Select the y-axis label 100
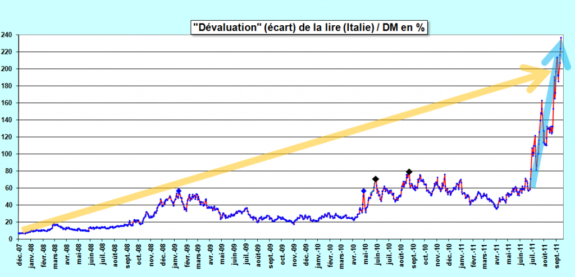 (x=6, y=154)
